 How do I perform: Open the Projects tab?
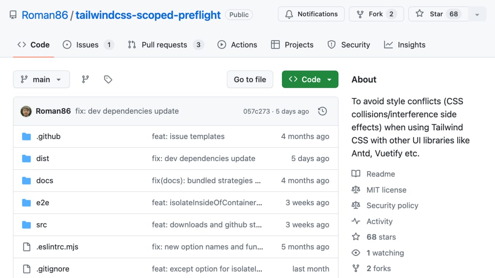292,45
